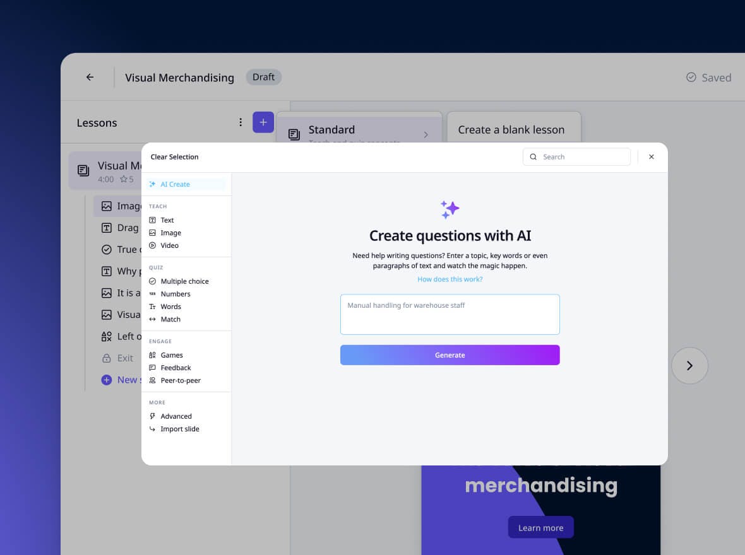Click the purple plus button near Lessons

coord(263,122)
